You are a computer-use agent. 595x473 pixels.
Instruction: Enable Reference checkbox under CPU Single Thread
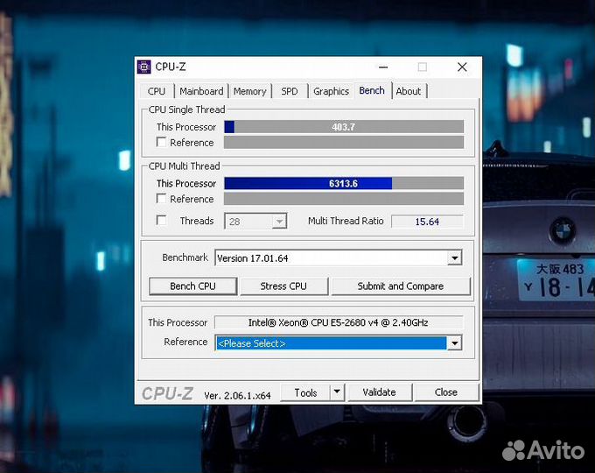[x=161, y=142]
